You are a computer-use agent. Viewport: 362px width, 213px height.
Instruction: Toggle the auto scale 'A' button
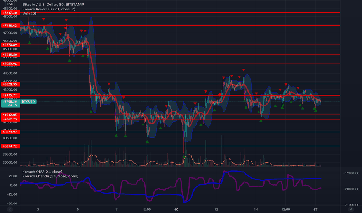click(x=351, y=209)
